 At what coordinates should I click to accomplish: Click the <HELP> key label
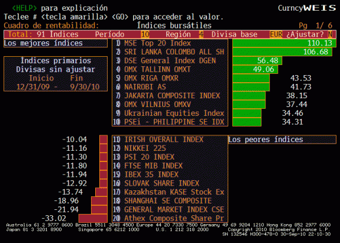24,8
